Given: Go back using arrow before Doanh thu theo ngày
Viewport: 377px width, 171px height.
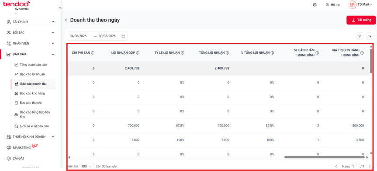Looking at the screenshot, I should 66,20.
